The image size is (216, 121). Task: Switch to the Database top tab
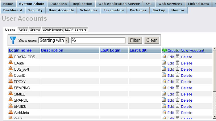(58, 4)
